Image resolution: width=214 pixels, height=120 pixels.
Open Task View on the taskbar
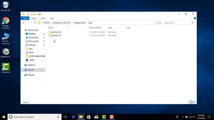[x=65, y=117]
